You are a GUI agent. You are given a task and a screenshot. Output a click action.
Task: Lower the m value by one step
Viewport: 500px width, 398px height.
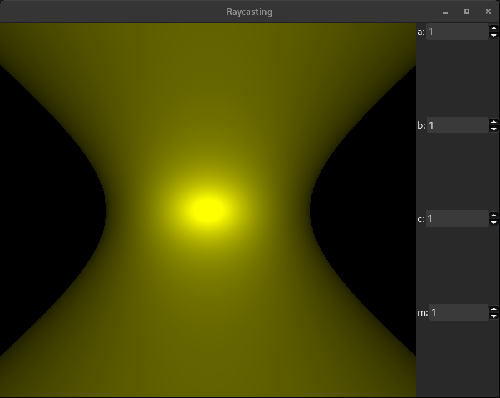(x=494, y=316)
